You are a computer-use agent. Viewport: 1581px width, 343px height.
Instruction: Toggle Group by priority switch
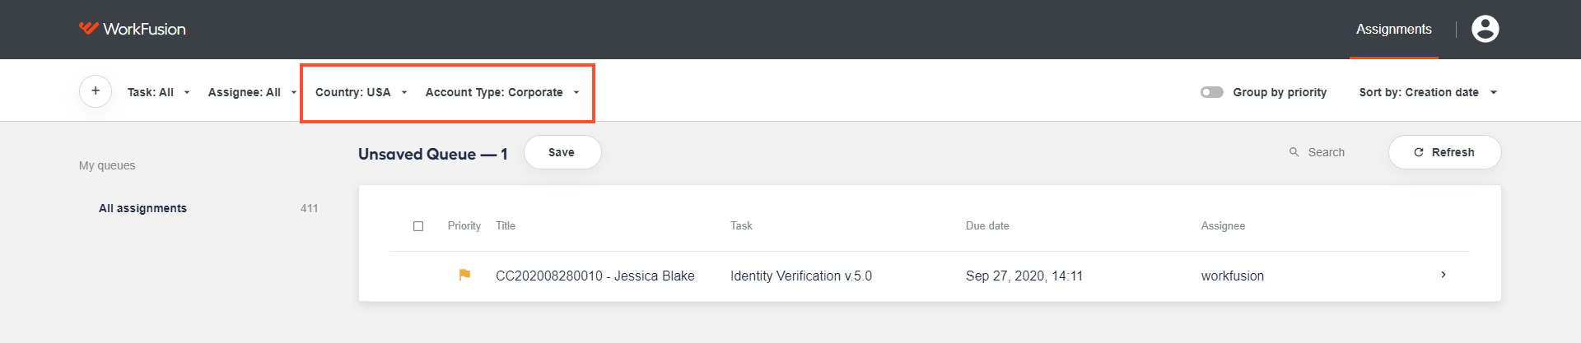tap(1211, 92)
